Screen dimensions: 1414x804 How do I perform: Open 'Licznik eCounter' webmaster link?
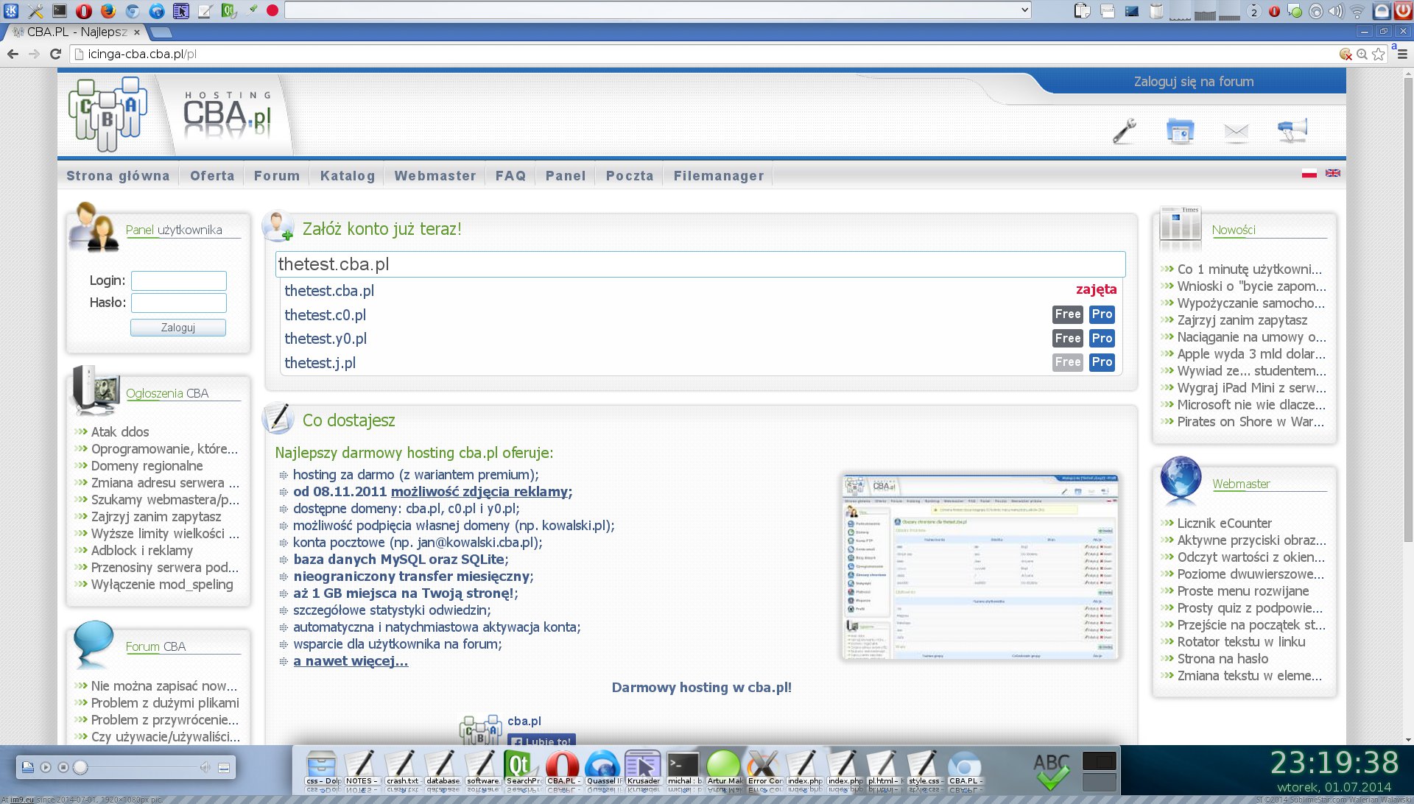(1224, 523)
